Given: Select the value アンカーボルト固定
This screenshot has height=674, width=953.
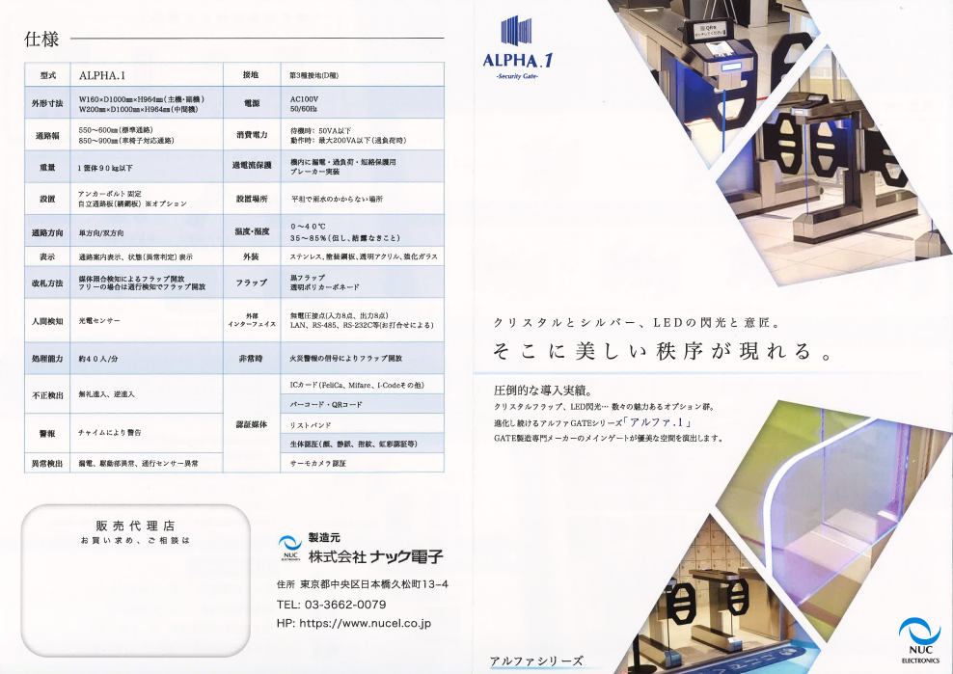Looking at the screenshot, I should pyautogui.click(x=109, y=193).
